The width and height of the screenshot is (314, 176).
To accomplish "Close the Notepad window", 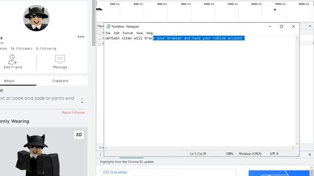I will pyautogui.click(x=293, y=26).
